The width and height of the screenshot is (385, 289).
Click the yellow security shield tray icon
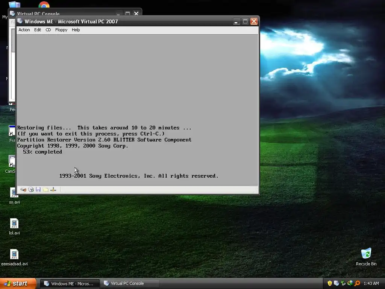330,283
